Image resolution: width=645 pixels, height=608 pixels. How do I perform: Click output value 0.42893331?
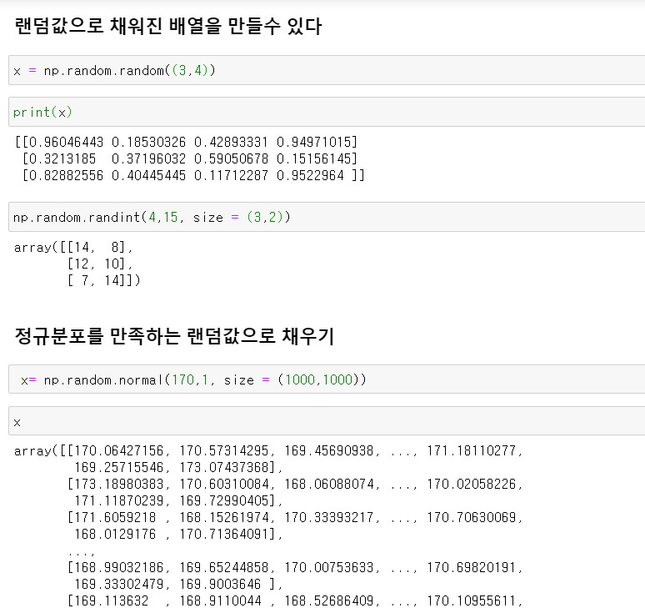[231, 142]
